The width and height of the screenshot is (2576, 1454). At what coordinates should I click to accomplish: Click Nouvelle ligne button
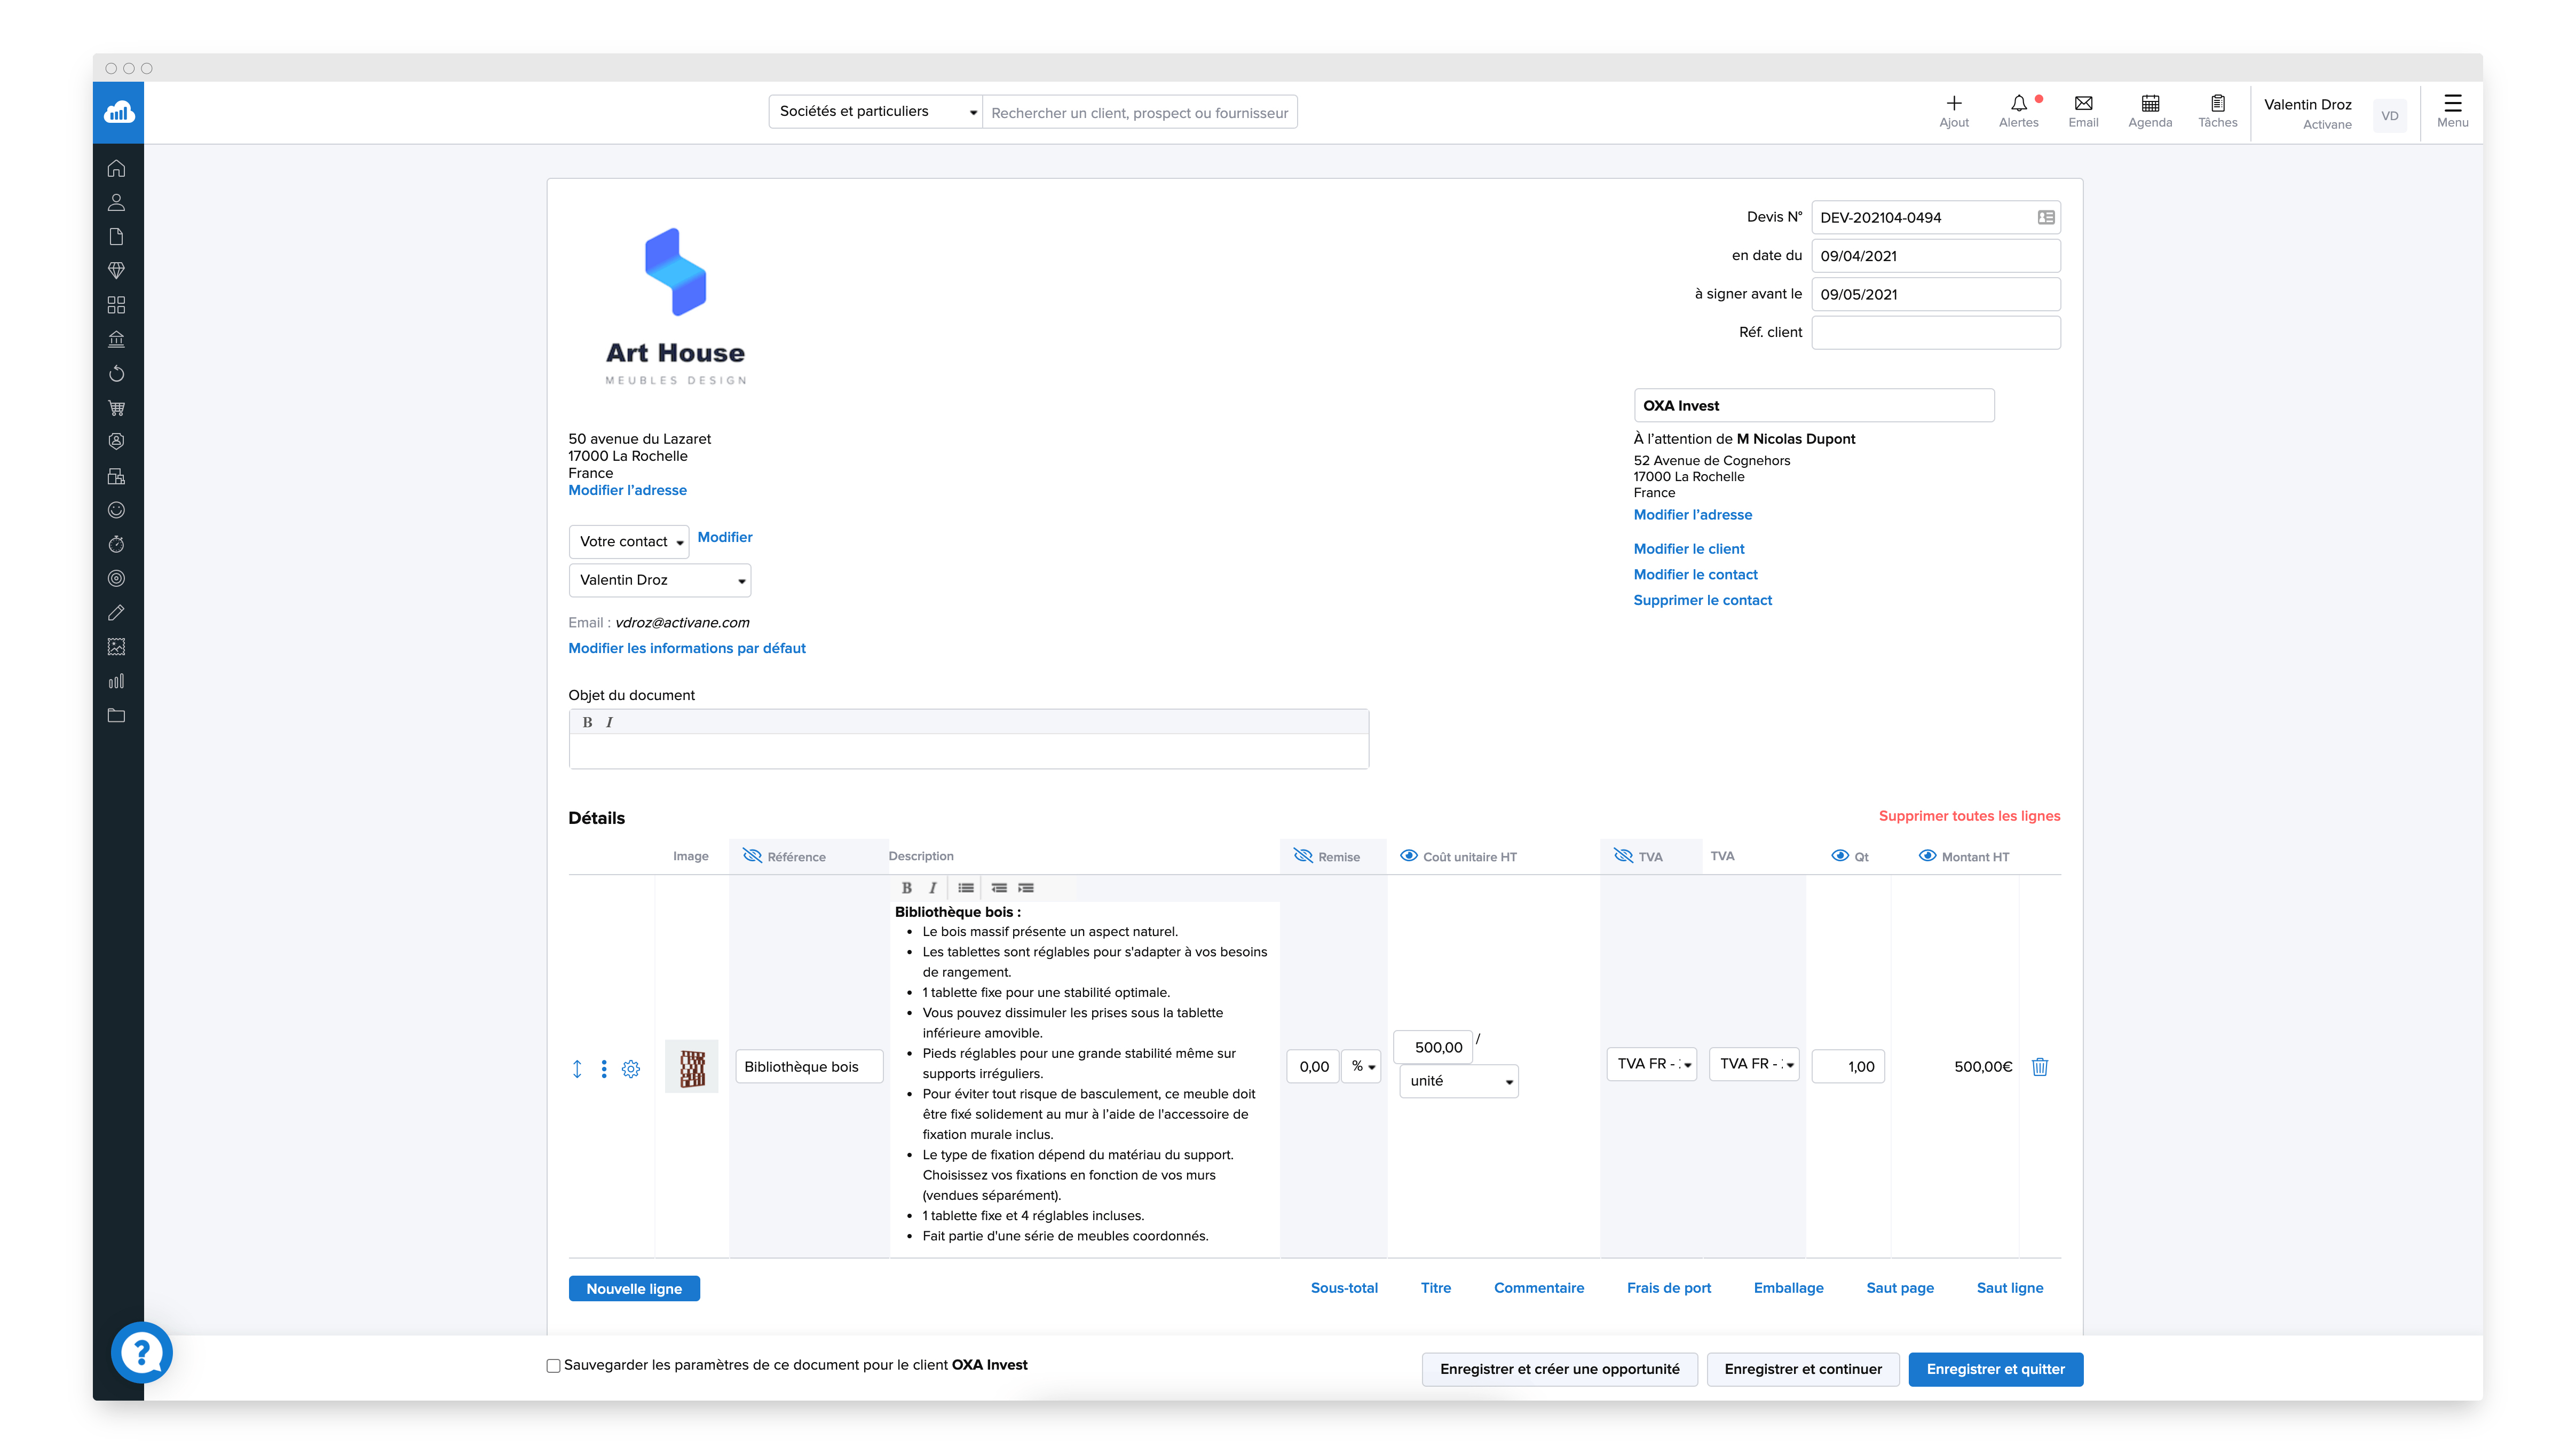tap(634, 1289)
